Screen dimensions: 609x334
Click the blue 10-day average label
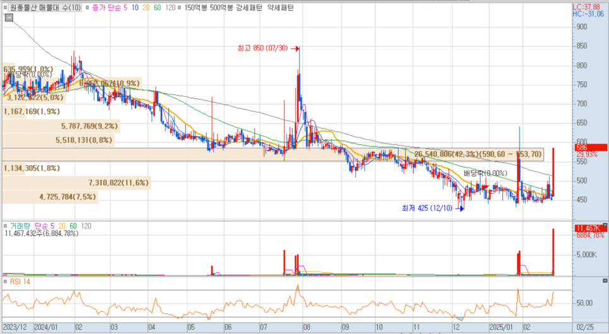[135, 8]
